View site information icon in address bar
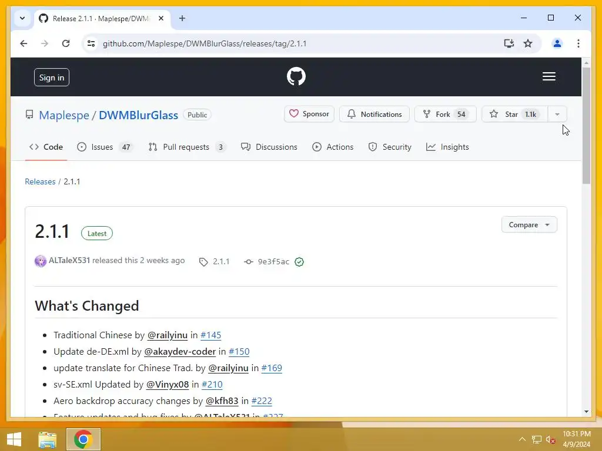This screenshot has width=602, height=451. tap(91, 43)
